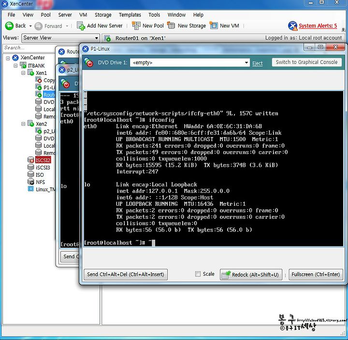Select the running P1-Linux VM icon in tree
Viewport: 348px width, 340px height.
tap(38, 87)
